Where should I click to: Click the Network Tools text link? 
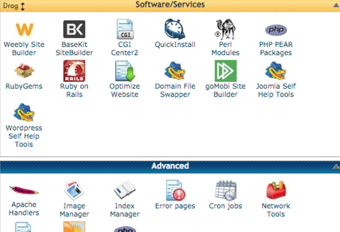point(276,210)
